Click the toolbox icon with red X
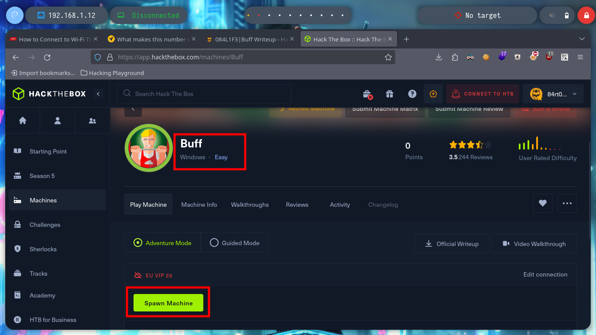This screenshot has height=335, width=596. tap(368, 94)
